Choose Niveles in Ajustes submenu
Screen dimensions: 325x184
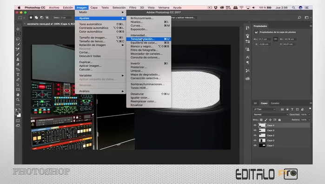click(x=149, y=22)
